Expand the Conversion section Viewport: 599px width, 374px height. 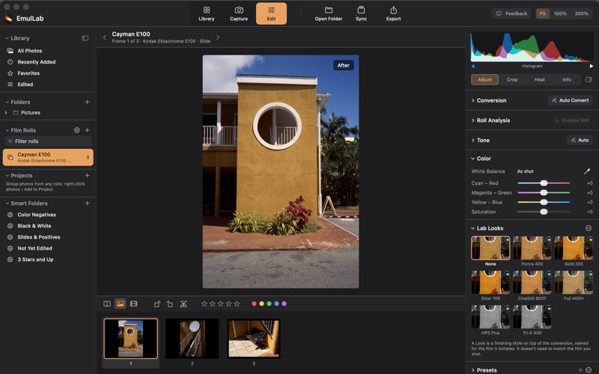point(473,100)
